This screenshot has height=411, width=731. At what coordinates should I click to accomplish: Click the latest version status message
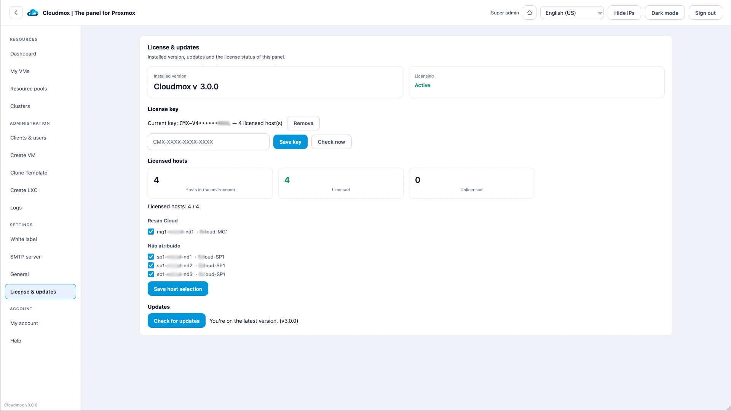click(254, 321)
